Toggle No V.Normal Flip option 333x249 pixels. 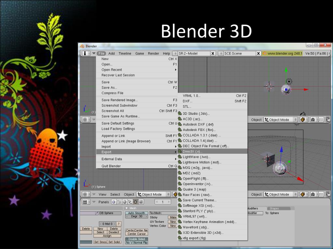(136, 243)
